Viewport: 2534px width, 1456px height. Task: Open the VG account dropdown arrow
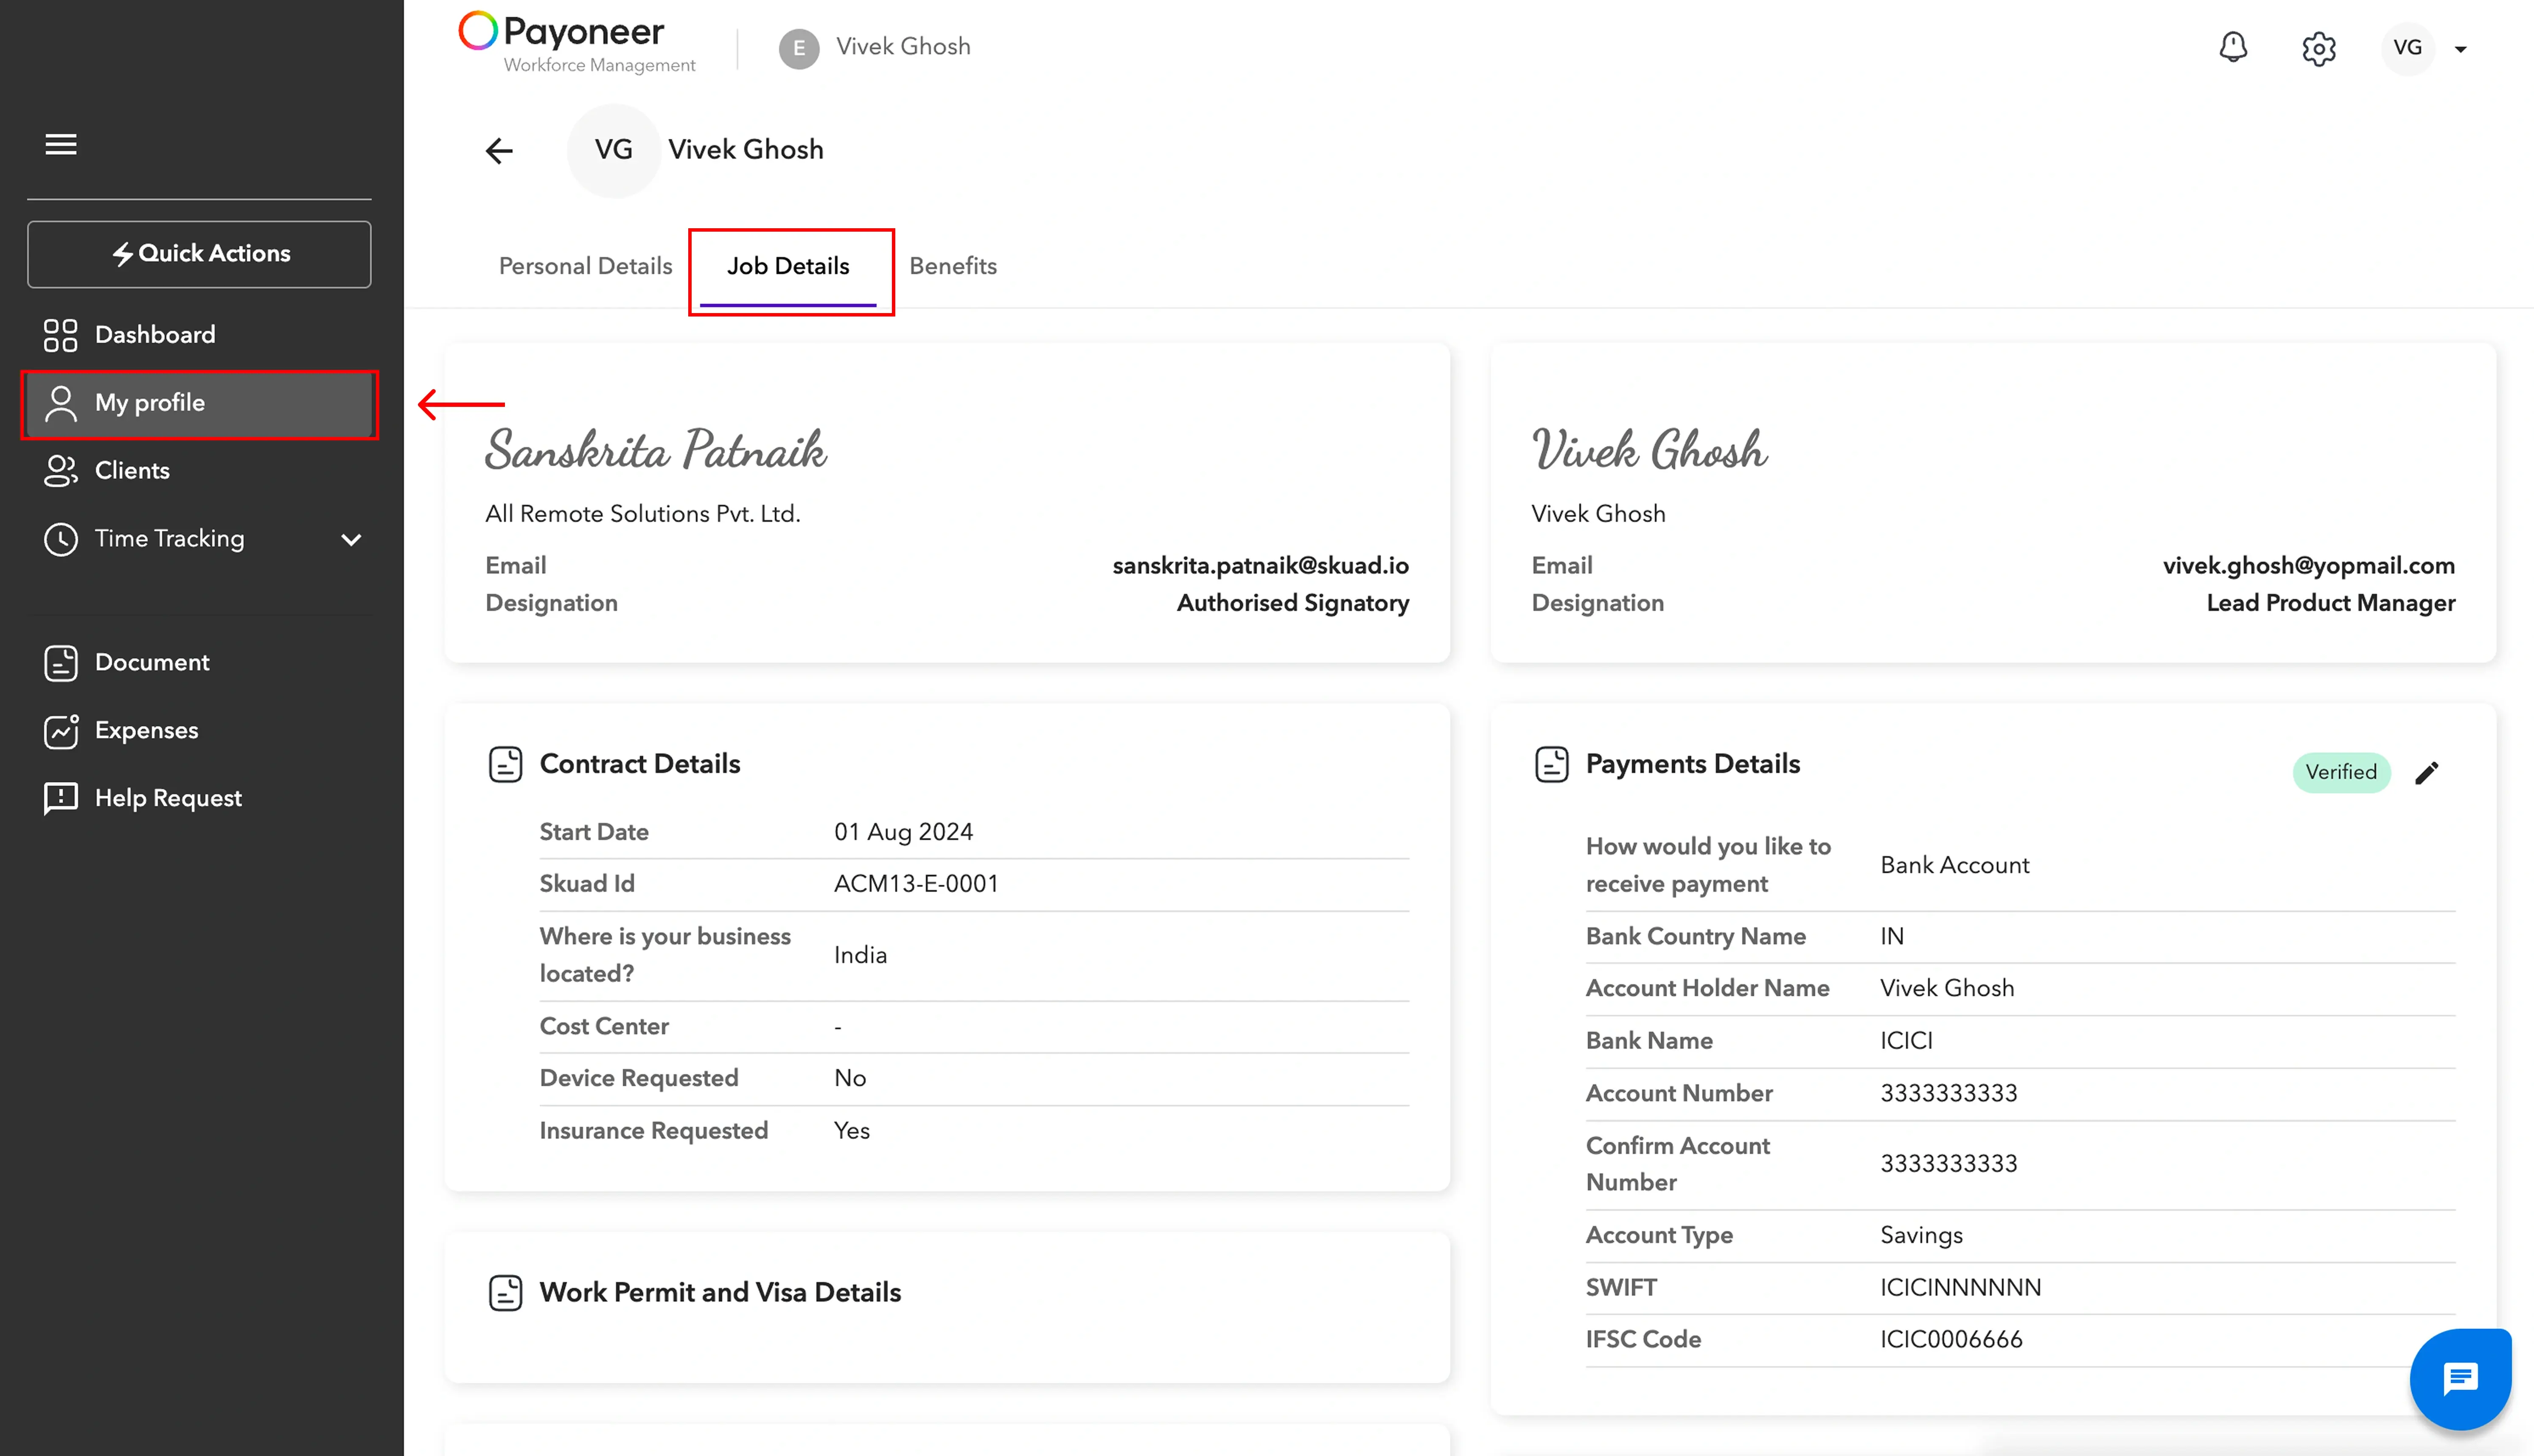point(2461,49)
